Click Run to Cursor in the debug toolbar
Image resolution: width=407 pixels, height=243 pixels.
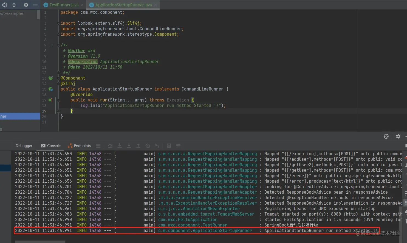coord(157,146)
